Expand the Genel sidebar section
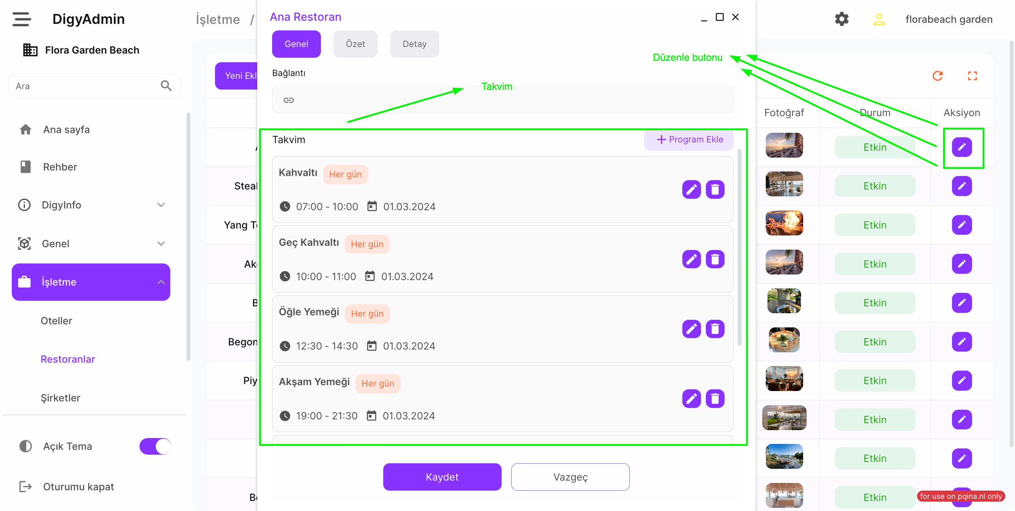The height and width of the screenshot is (511, 1015). coord(161,243)
